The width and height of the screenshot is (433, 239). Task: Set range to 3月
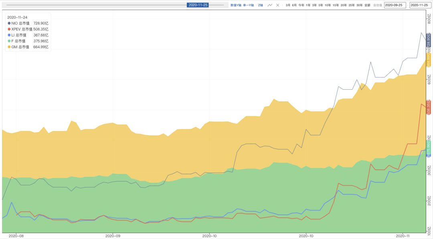click(288, 5)
